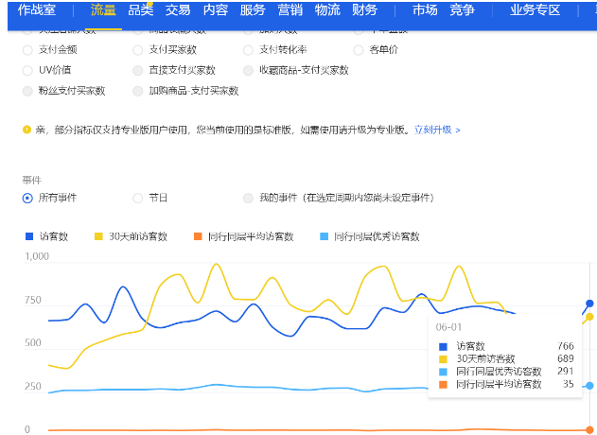Image resolution: width=597 pixels, height=435 pixels.
Task: Click the 1,000 y-axis label
Action: coord(37,256)
